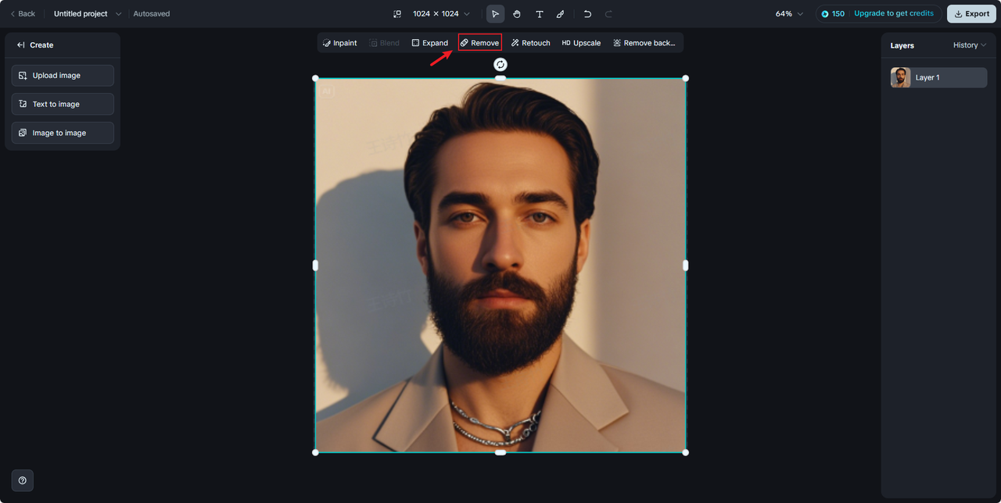
Task: Select the Remove background tool
Action: coord(644,43)
